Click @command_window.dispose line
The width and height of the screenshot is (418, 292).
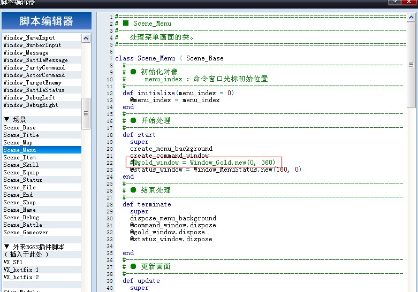(x=173, y=225)
